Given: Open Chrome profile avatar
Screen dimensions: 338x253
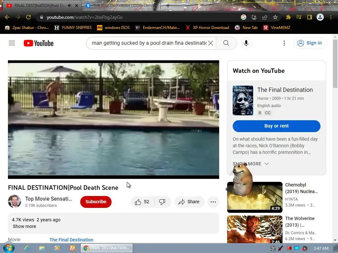Looking at the screenshot, I should (320, 17).
